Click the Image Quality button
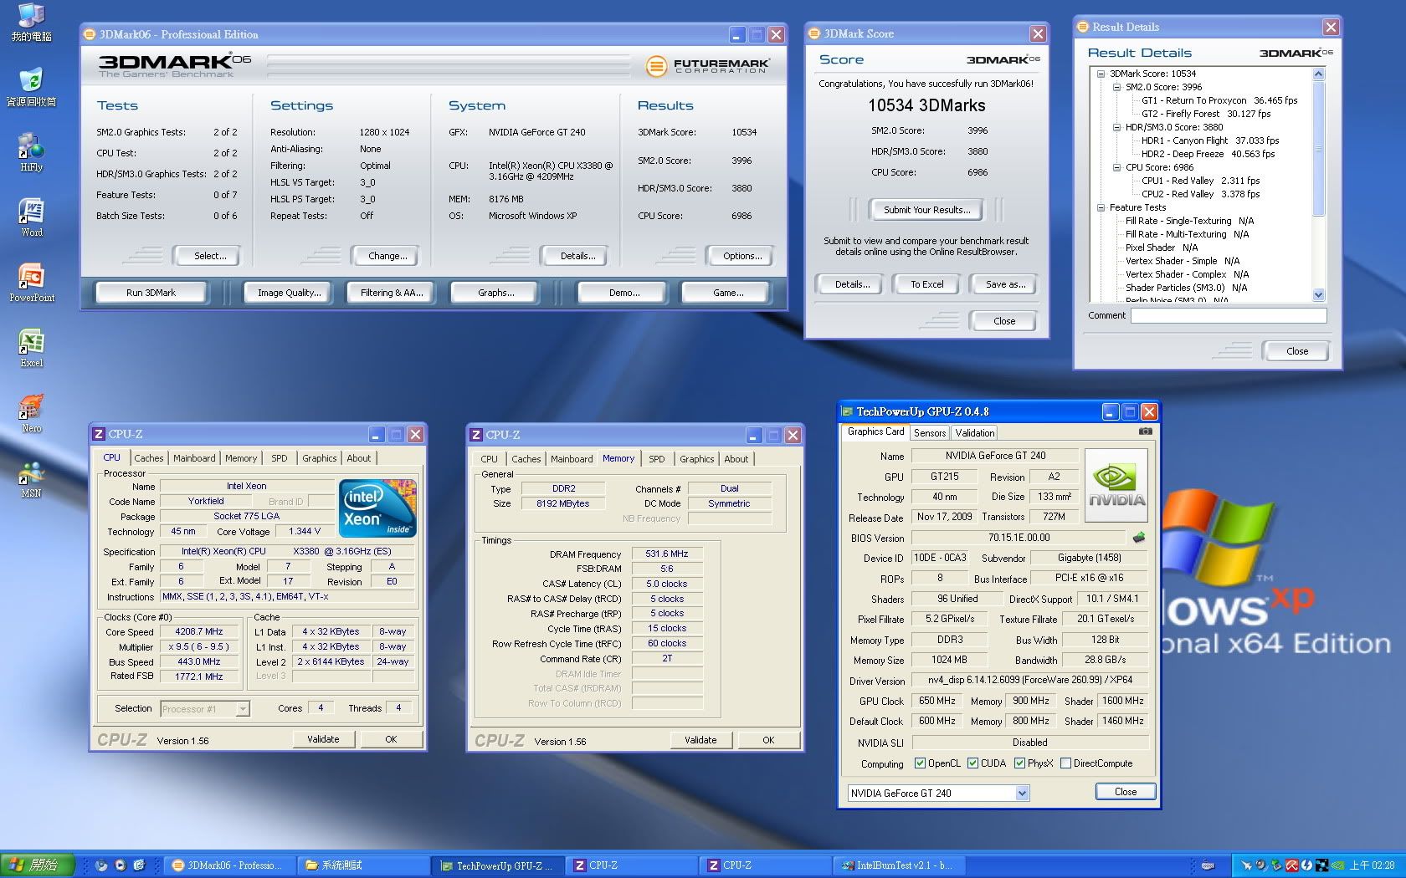This screenshot has width=1406, height=878. (x=289, y=293)
